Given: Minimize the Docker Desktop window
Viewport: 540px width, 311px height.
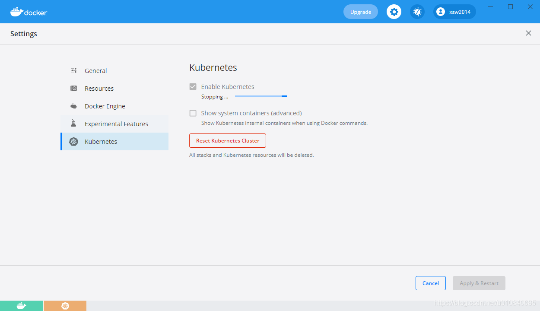Looking at the screenshot, I should point(491,6).
